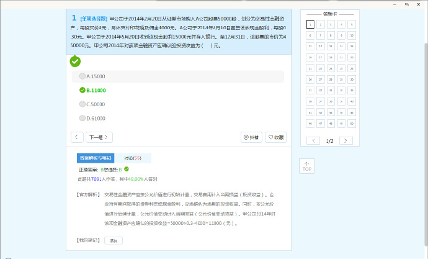This screenshot has width=428, height=259.
Task: Click the vertical scrollbar on right
Action: [424, 124]
